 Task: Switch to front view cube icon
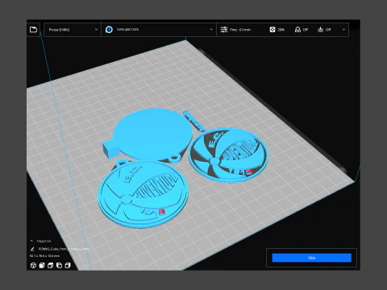(x=42, y=266)
